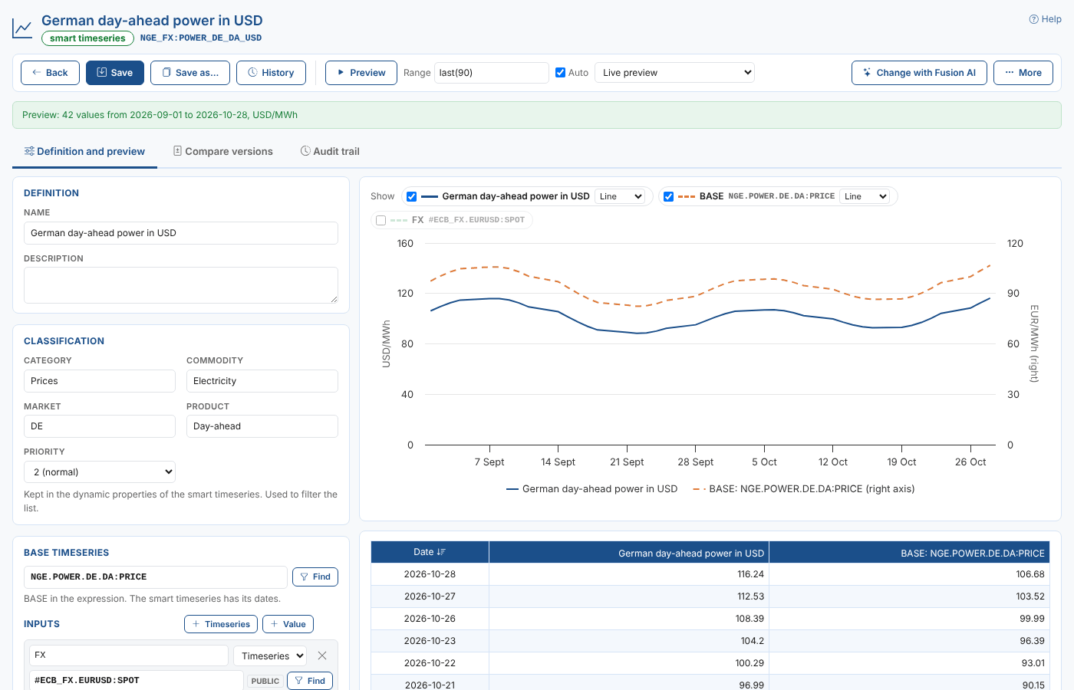Find a base timeseries with the Find button
Viewport: 1074px width, 690px height.
(315, 577)
